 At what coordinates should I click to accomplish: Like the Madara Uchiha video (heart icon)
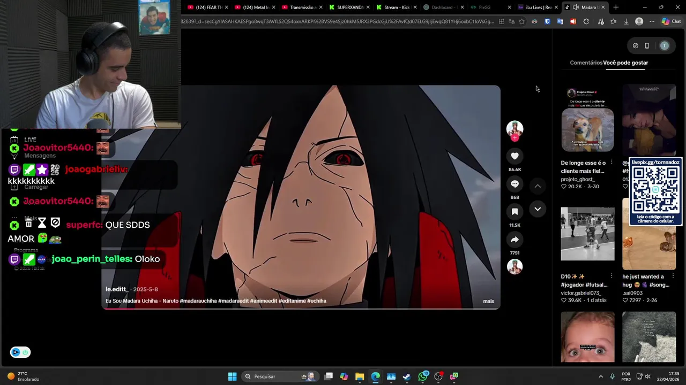click(x=514, y=156)
